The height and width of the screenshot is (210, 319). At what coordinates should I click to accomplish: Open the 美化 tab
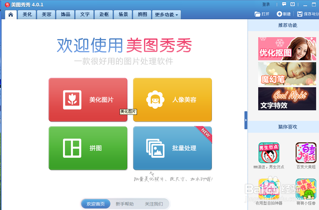tap(27, 14)
